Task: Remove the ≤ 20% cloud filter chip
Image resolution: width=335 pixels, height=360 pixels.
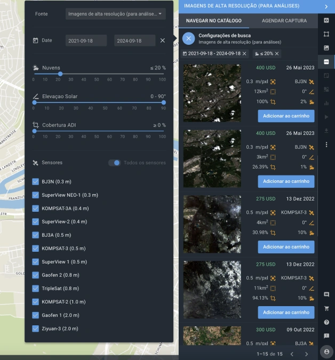Action: [x=277, y=53]
